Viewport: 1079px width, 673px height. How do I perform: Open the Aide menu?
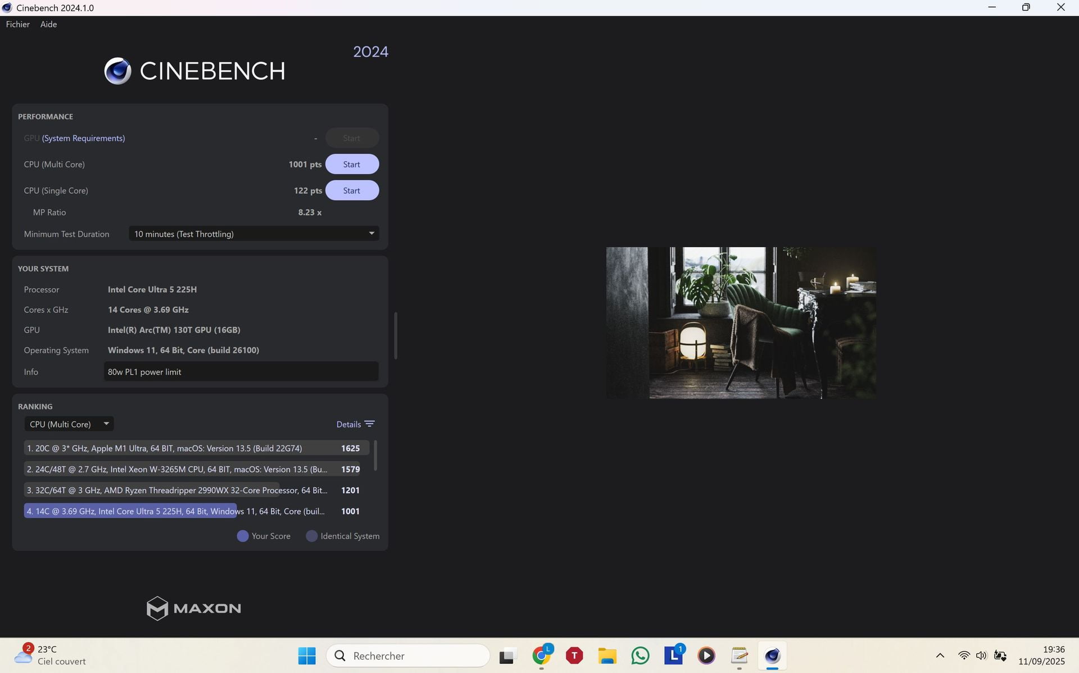pyautogui.click(x=48, y=24)
